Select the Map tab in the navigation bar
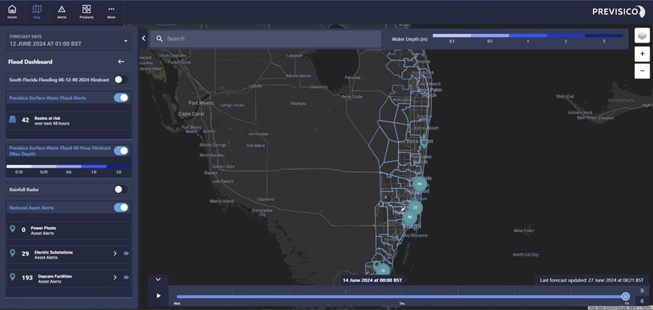The width and height of the screenshot is (653, 310). pyautogui.click(x=37, y=12)
